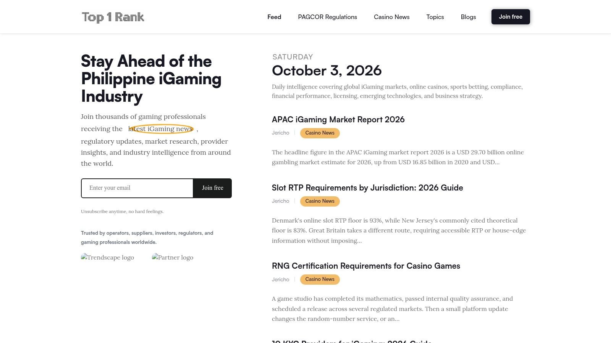The width and height of the screenshot is (611, 343).
Task: Click the Partner logo image
Action: (x=173, y=257)
